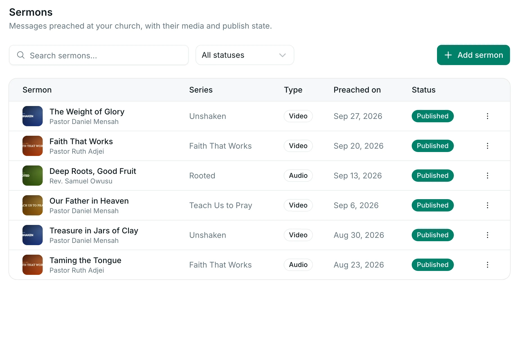This screenshot has width=519, height=359.
Task: Open Treasure in Jars of Clay thumbnail
Action: tap(33, 235)
